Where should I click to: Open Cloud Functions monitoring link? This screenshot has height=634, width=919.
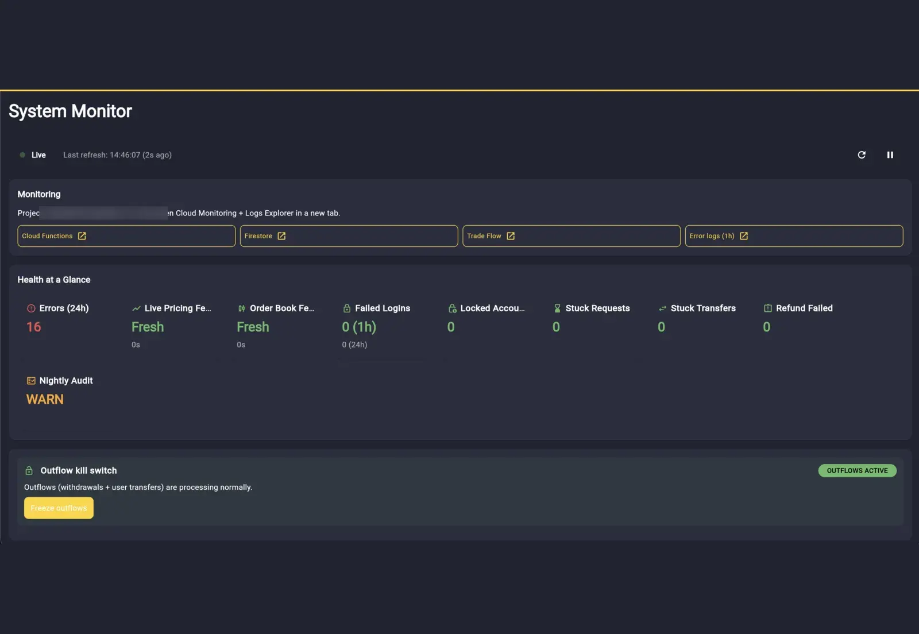click(126, 236)
